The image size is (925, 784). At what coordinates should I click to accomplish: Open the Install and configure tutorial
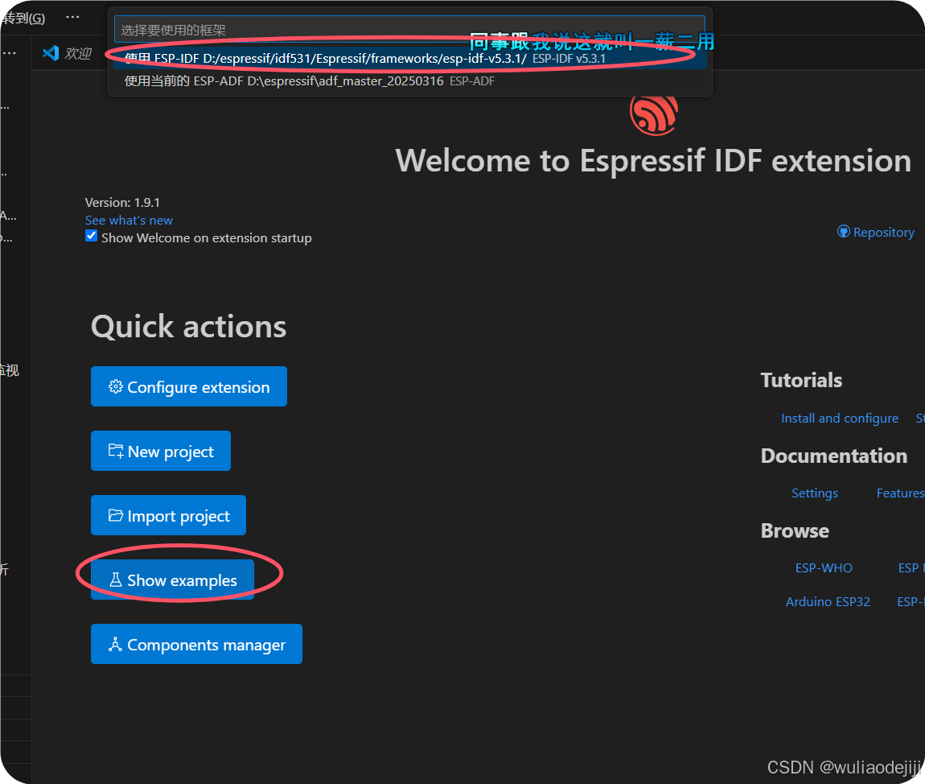pyautogui.click(x=840, y=418)
